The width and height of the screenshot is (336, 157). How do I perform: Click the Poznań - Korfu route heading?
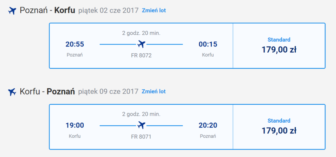click(x=47, y=10)
